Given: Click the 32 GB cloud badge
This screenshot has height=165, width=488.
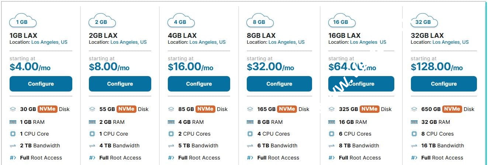Looking at the screenshot, I should [x=423, y=21].
